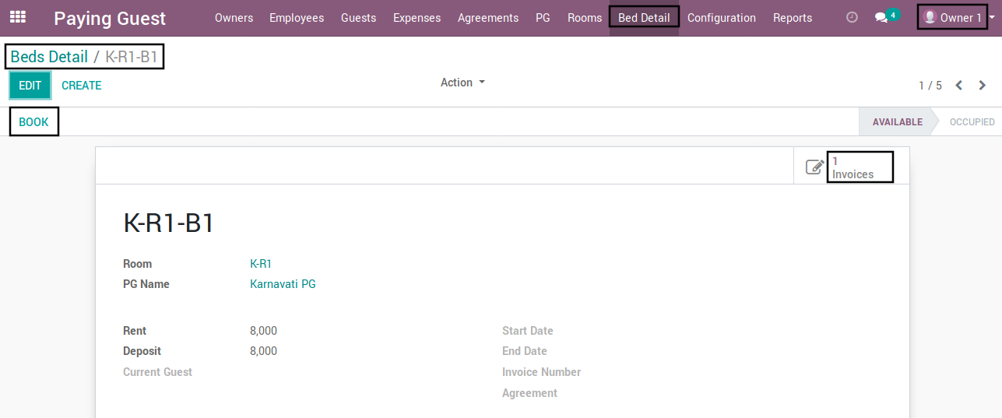The image size is (1002, 418).
Task: Click the 1 / 5 pager counter
Action: [x=930, y=86]
